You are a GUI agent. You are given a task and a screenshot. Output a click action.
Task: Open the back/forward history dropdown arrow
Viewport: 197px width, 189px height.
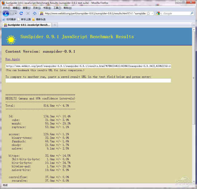pyautogui.click(x=16, y=13)
